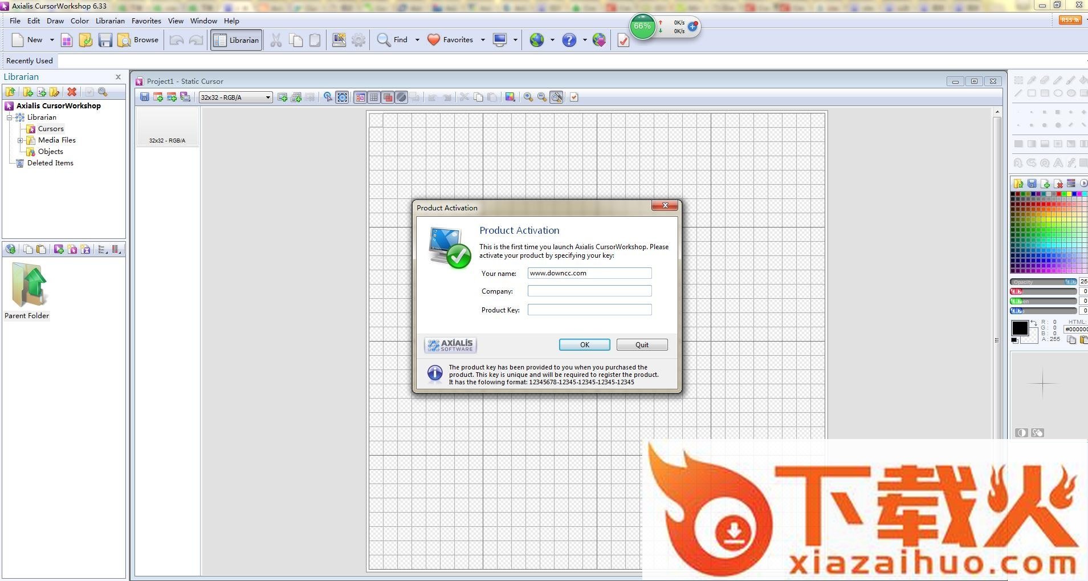Image resolution: width=1088 pixels, height=581 pixels.
Task: Click the black foreground color swatch
Action: coord(1020,328)
